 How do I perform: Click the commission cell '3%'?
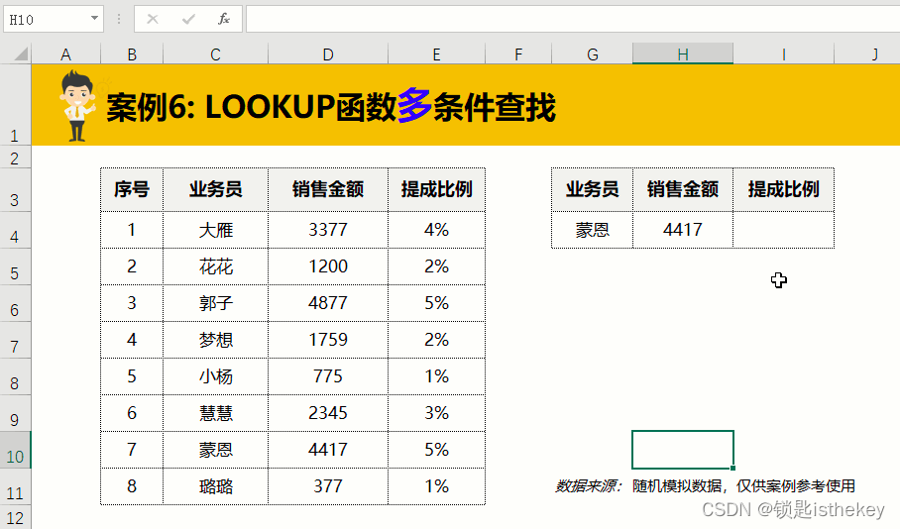click(437, 414)
